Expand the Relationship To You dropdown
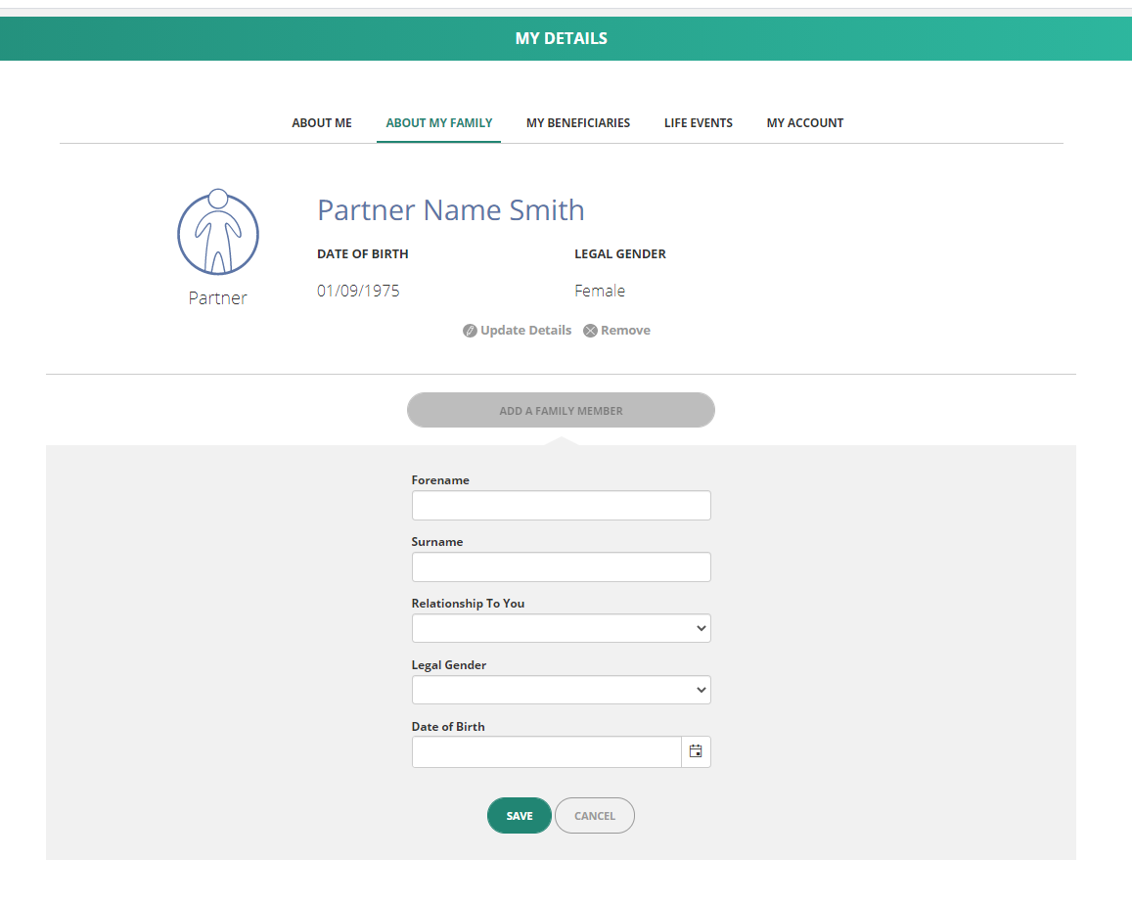Screen dimensions: 1132x904 pos(561,628)
